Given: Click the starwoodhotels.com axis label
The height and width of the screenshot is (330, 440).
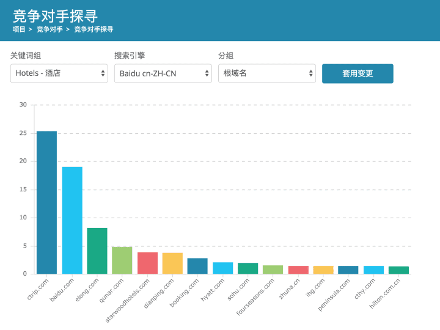Looking at the screenshot, I should [x=127, y=301].
